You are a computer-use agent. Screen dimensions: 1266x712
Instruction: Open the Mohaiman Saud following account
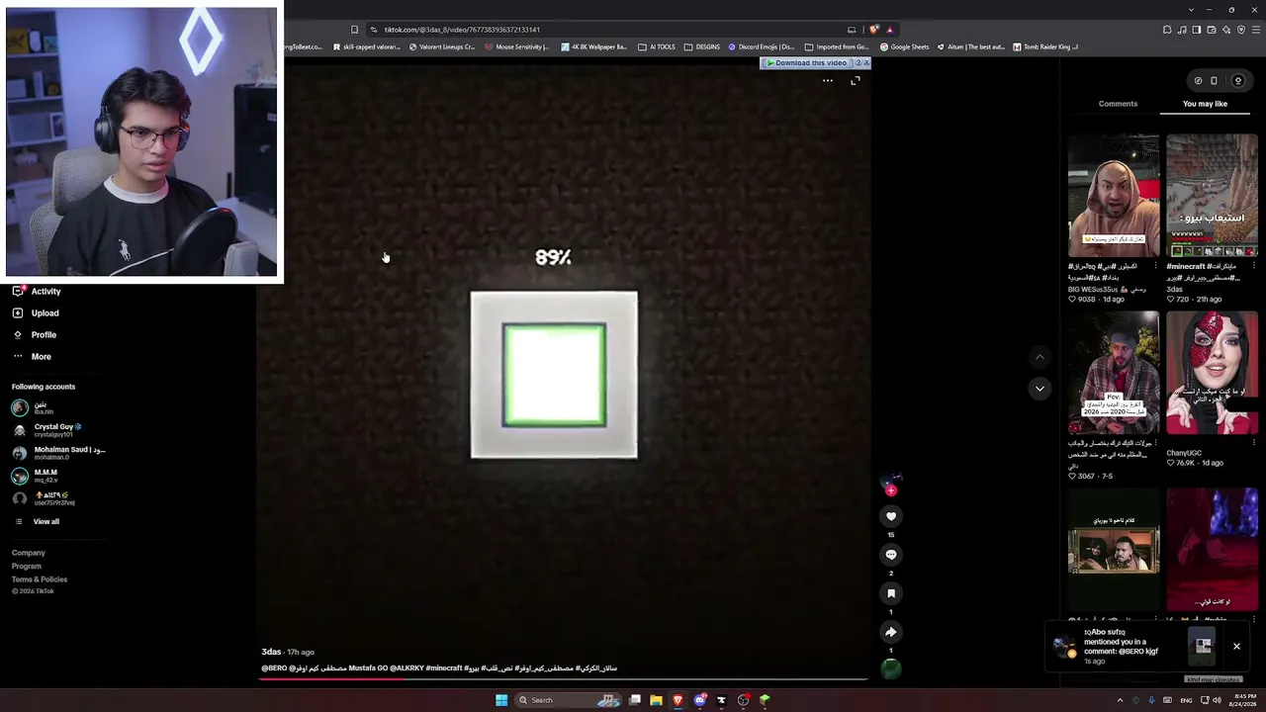[x=58, y=453]
